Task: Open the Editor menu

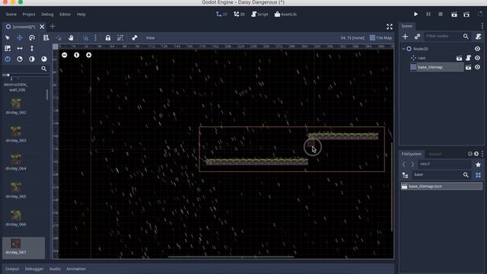Action: click(65, 14)
